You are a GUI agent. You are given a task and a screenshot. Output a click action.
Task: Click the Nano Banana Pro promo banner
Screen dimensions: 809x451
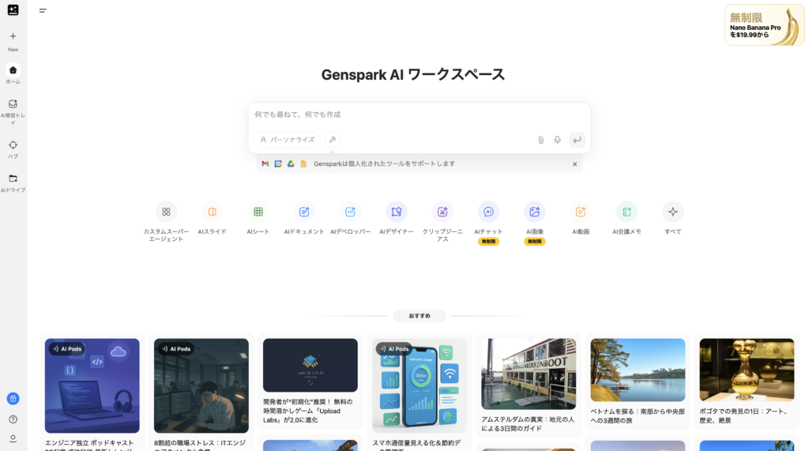[x=764, y=25]
